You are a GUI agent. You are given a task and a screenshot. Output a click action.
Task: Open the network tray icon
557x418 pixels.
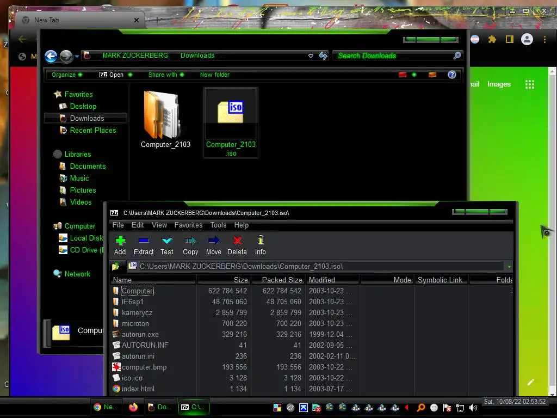click(x=460, y=408)
